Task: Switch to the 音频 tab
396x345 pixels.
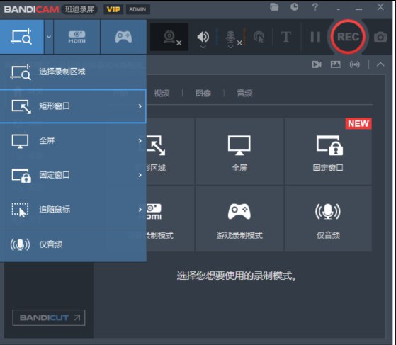Action: pos(244,94)
